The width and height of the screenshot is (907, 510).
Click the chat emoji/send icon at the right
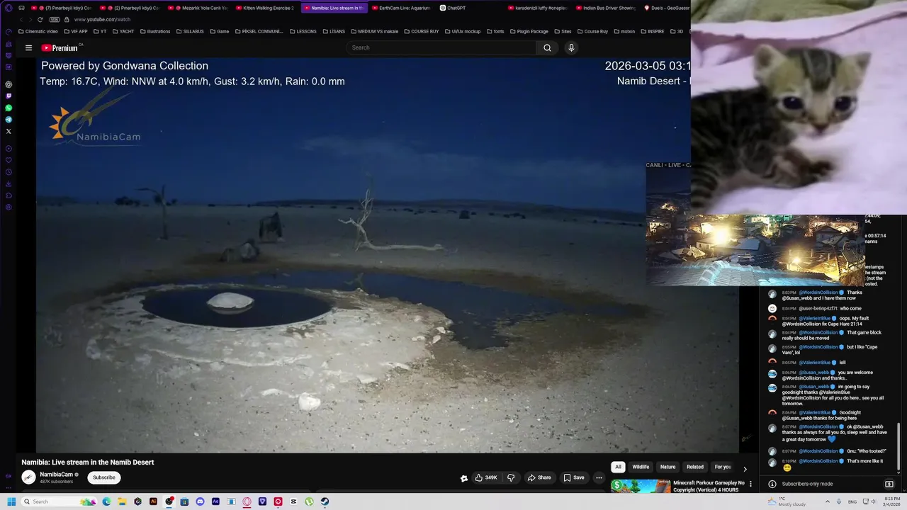pos(889,484)
